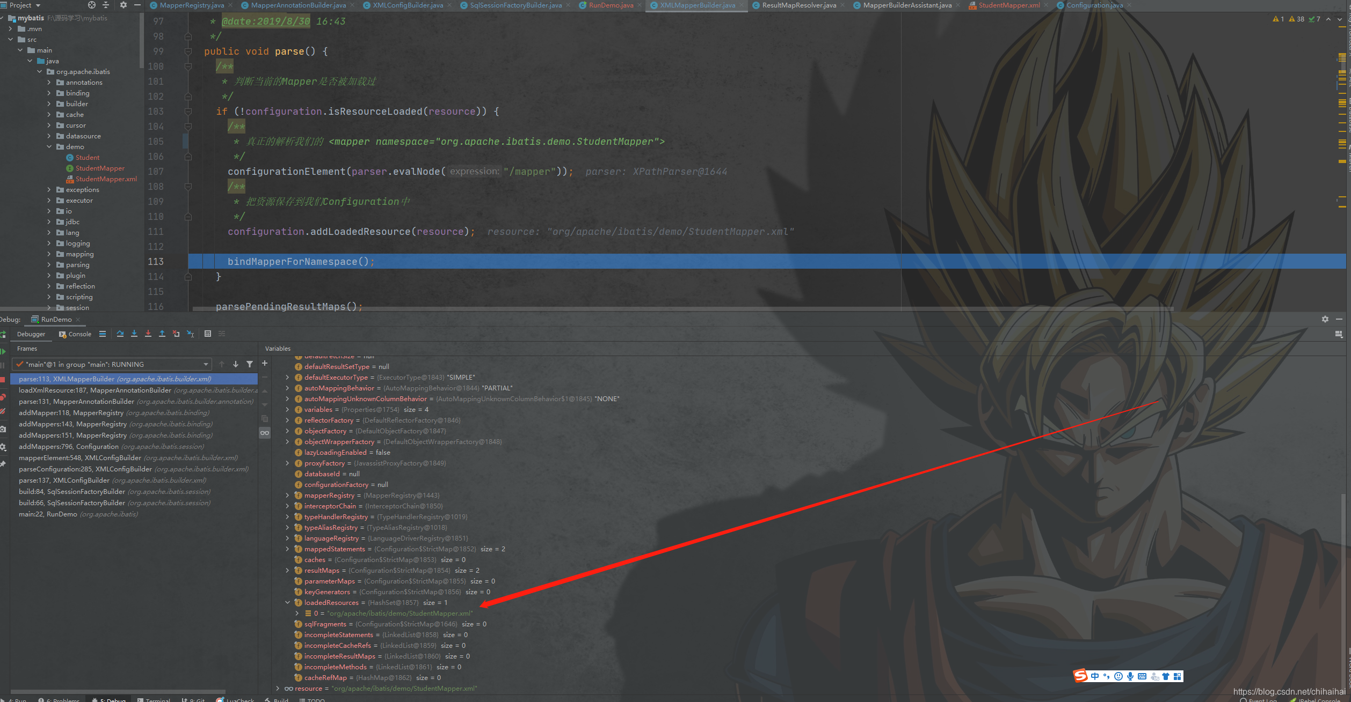The image size is (1351, 702).
Task: Jump to next highlighted error arrow
Action: pos(1340,19)
